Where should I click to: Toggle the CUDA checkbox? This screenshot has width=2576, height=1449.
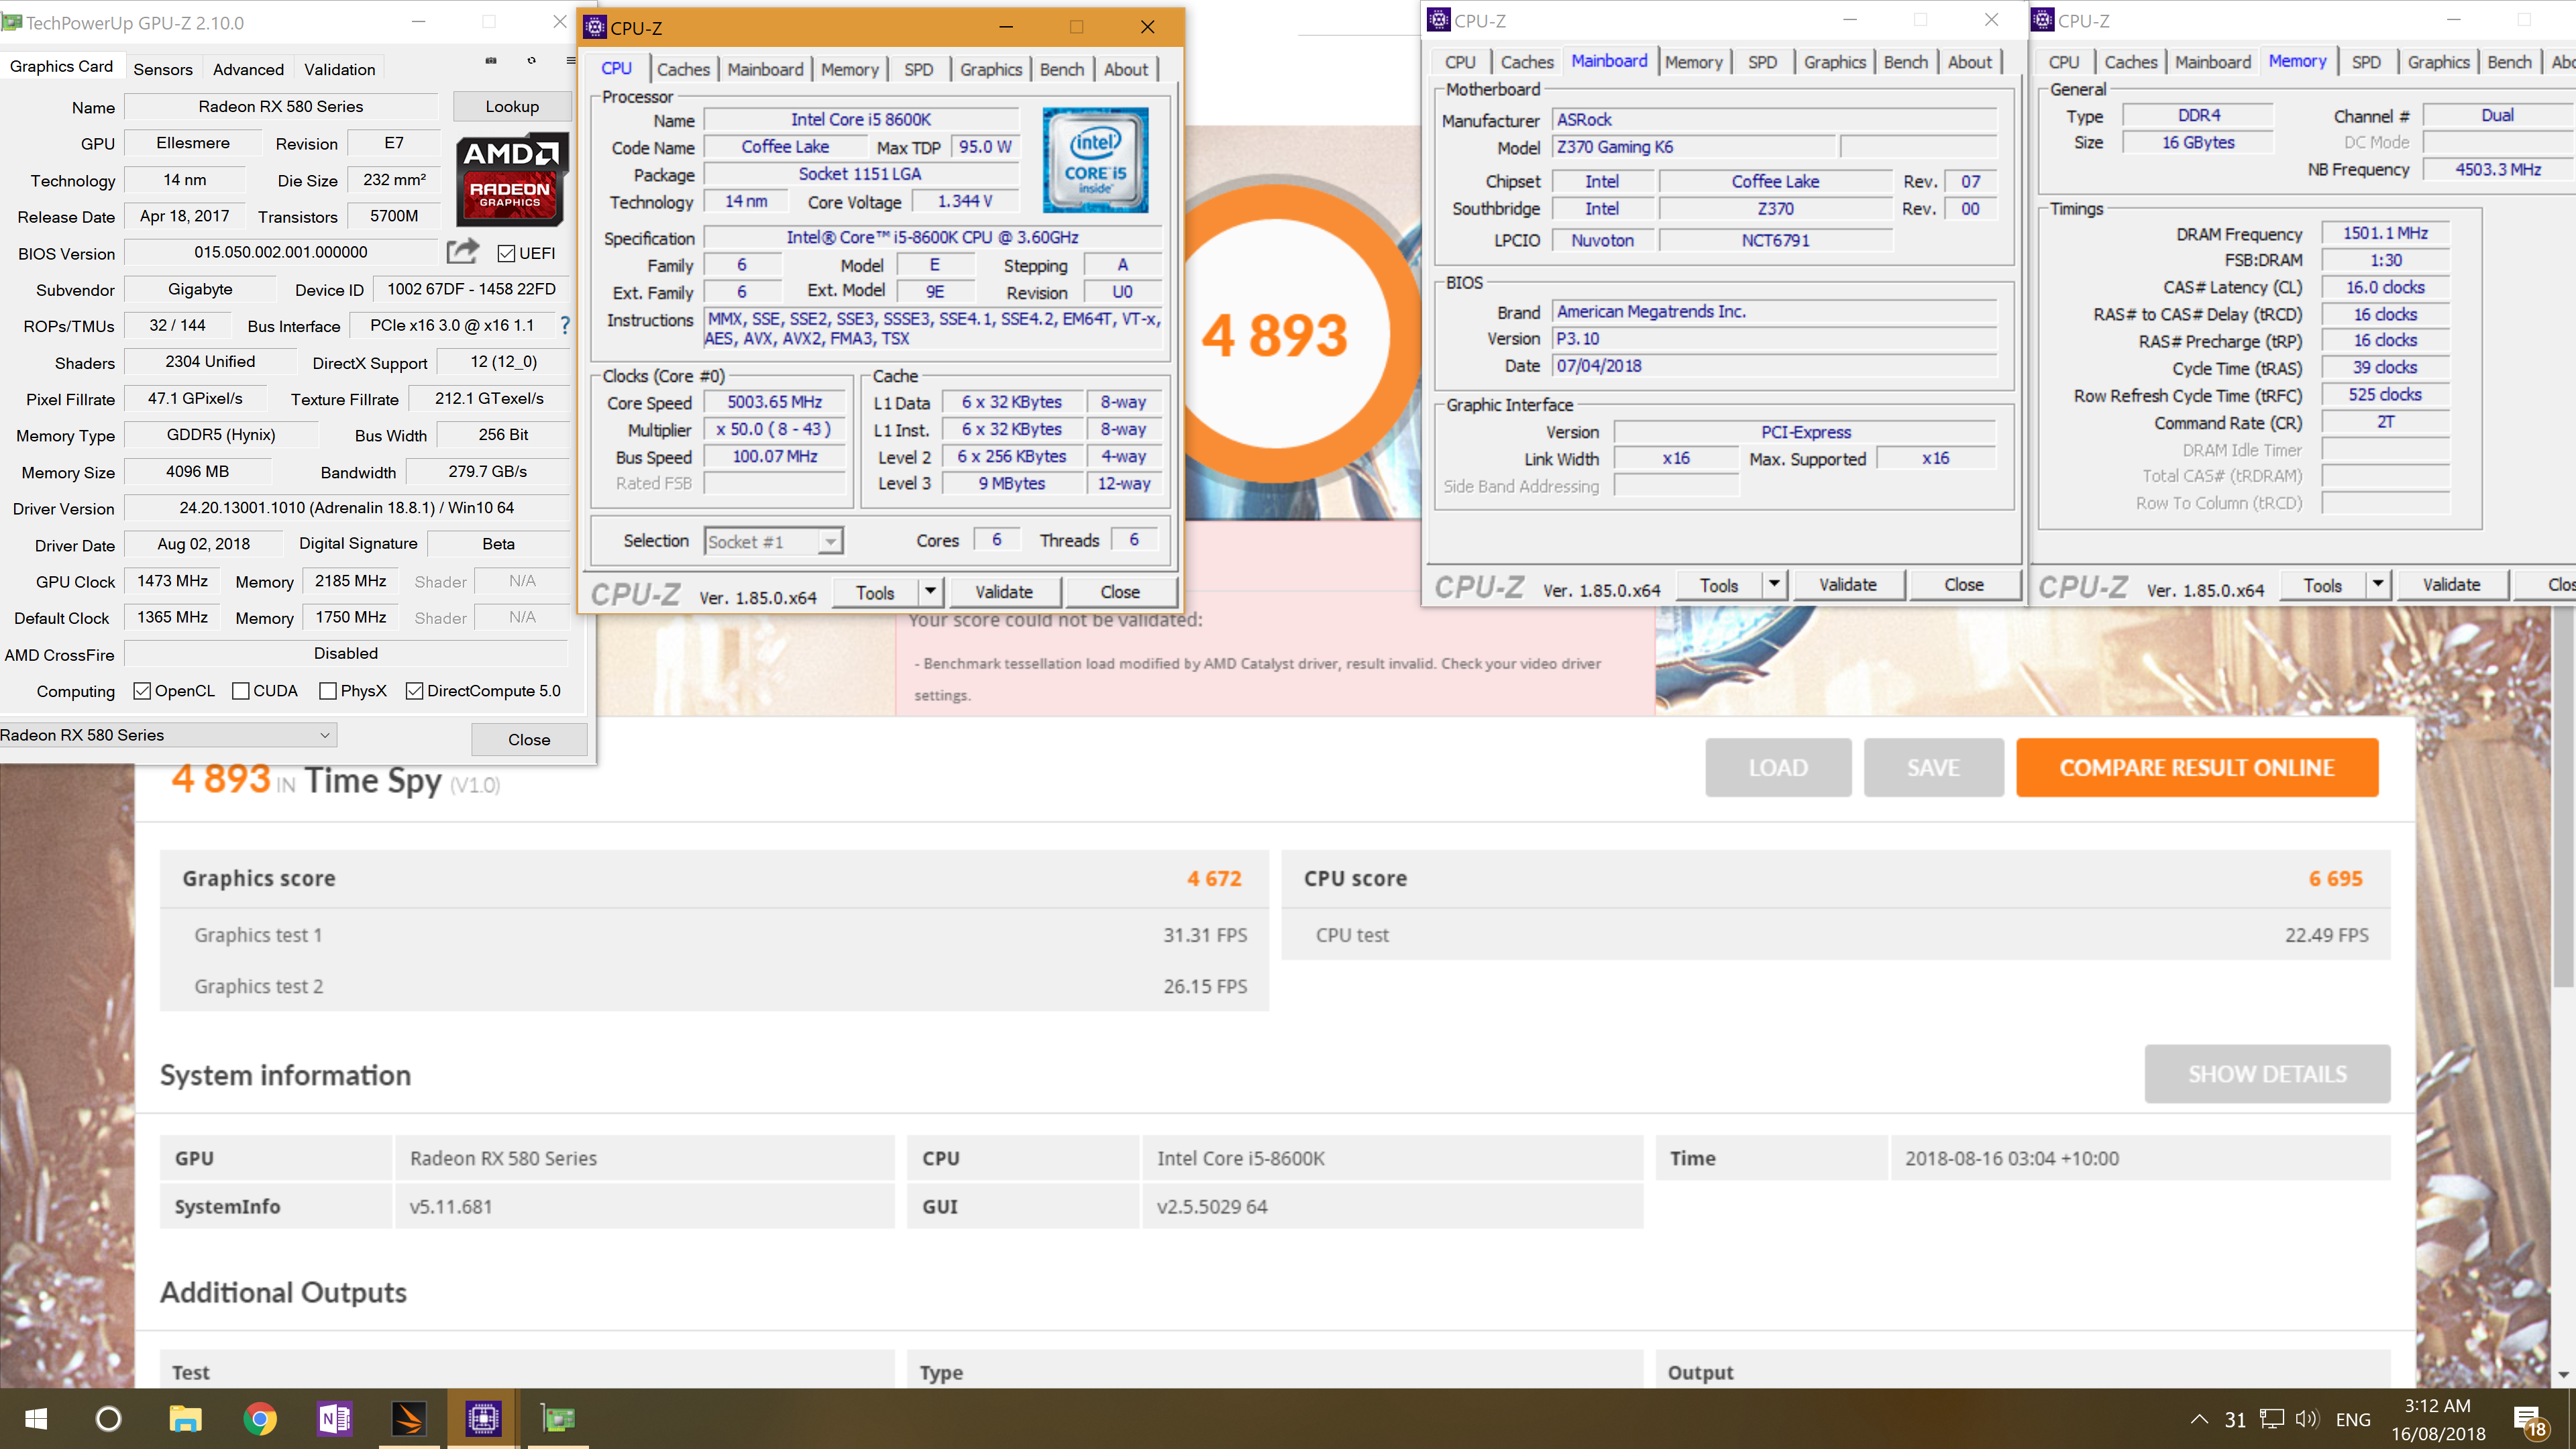click(x=240, y=691)
